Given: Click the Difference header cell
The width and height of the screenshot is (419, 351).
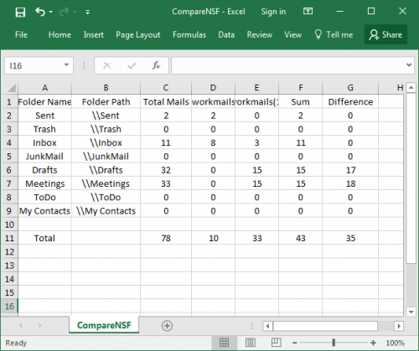Looking at the screenshot, I should (350, 102).
